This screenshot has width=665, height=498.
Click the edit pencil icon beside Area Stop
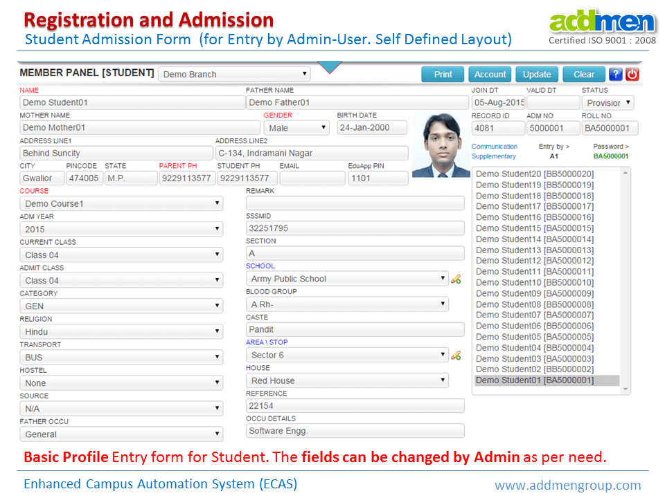(x=456, y=356)
